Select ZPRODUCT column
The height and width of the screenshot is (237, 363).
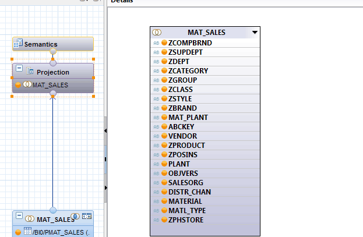click(x=205, y=146)
